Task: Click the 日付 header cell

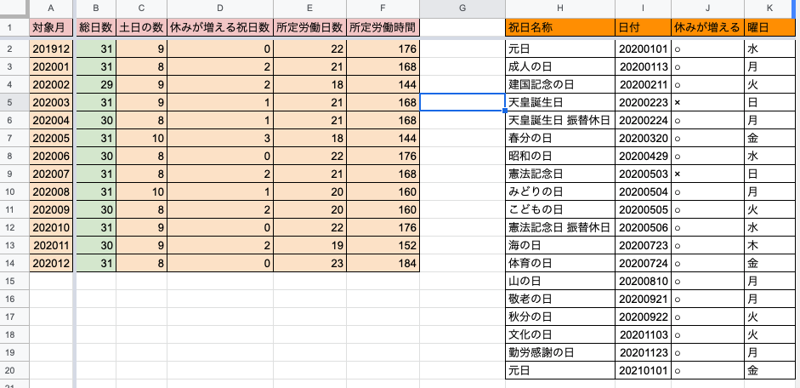Action: pyautogui.click(x=643, y=27)
